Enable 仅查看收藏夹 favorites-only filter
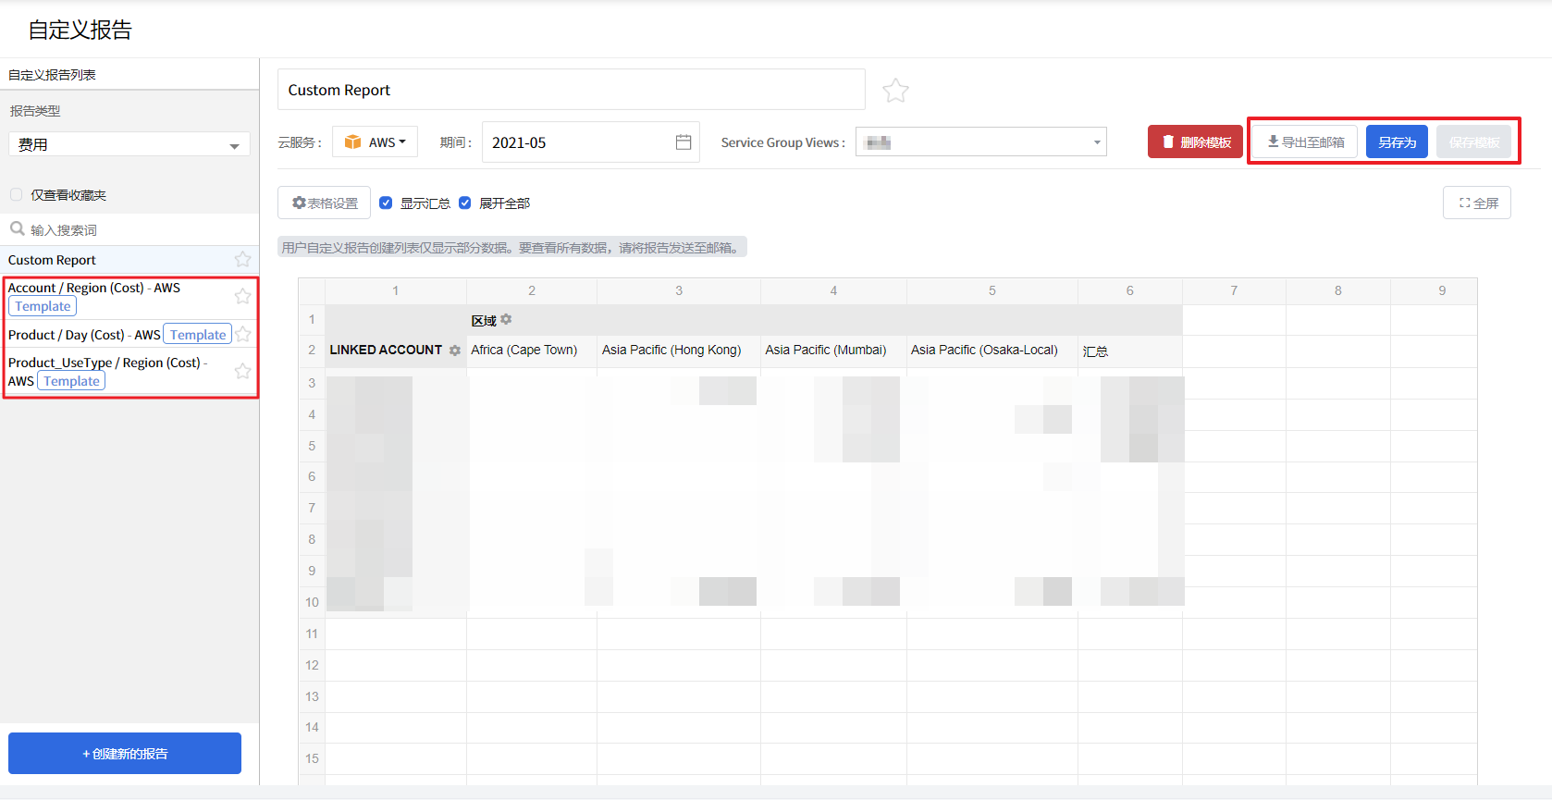This screenshot has height=800, width=1552. click(x=17, y=195)
